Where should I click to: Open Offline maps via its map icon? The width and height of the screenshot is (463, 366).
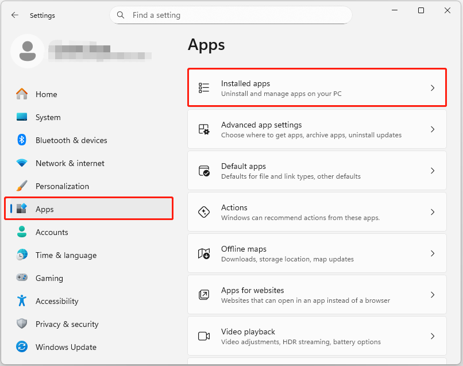tap(204, 253)
